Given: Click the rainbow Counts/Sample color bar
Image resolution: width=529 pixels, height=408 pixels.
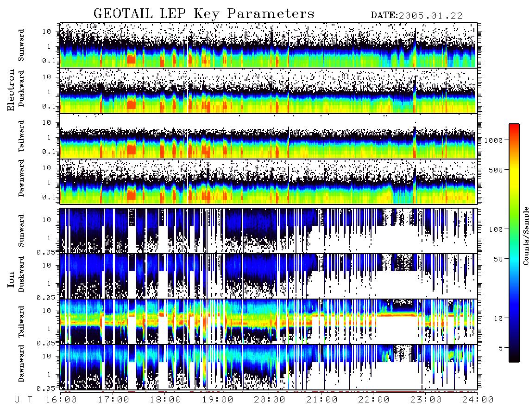Looking at the screenshot, I should (514, 243).
